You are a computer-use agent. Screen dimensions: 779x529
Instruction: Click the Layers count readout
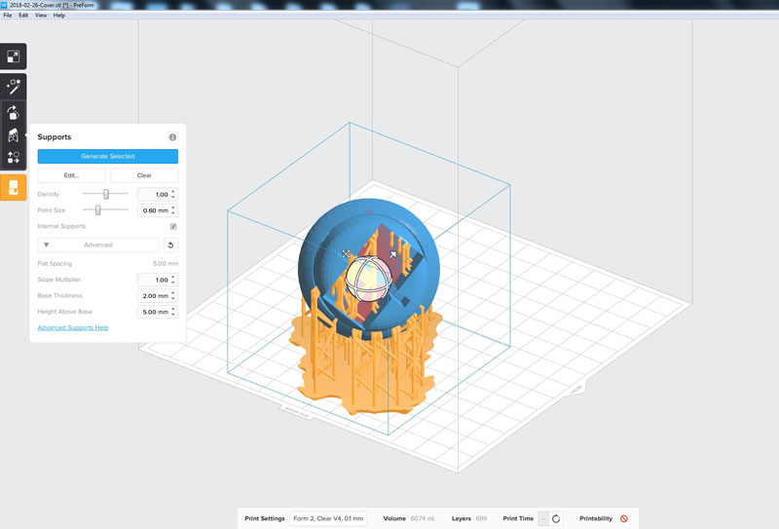(x=481, y=518)
